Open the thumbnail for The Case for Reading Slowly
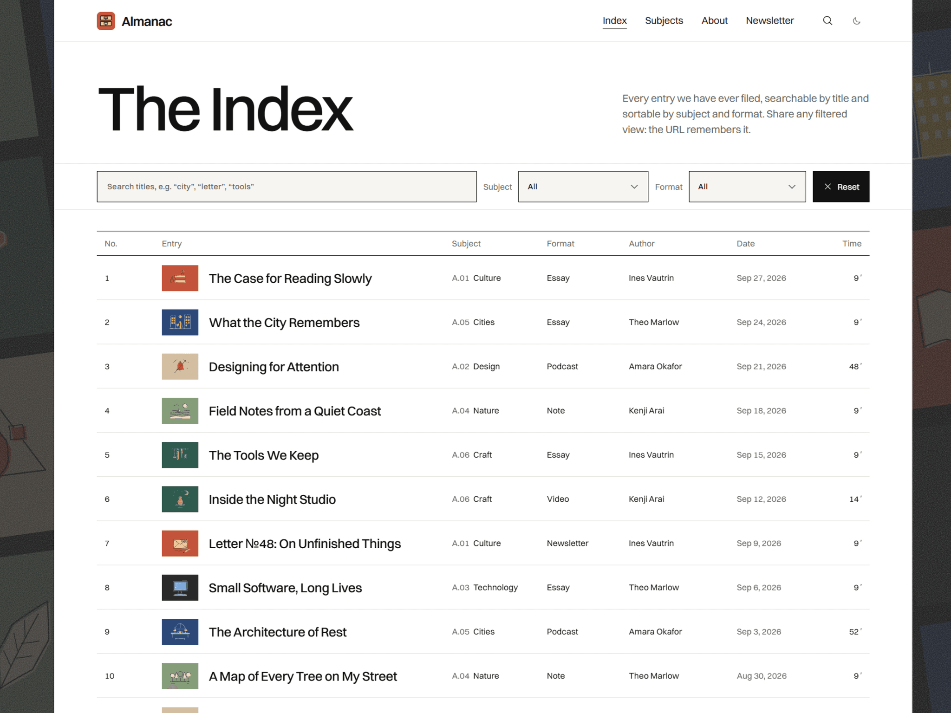Screen dimensions: 951x713 click(180, 278)
